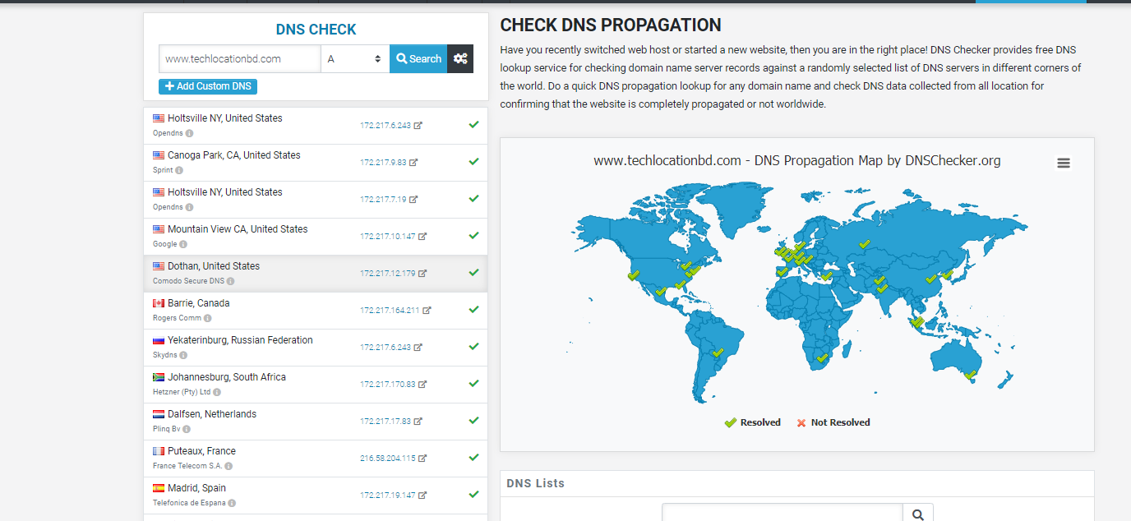Click info icon beside Comodo Secure DNS

click(x=230, y=281)
